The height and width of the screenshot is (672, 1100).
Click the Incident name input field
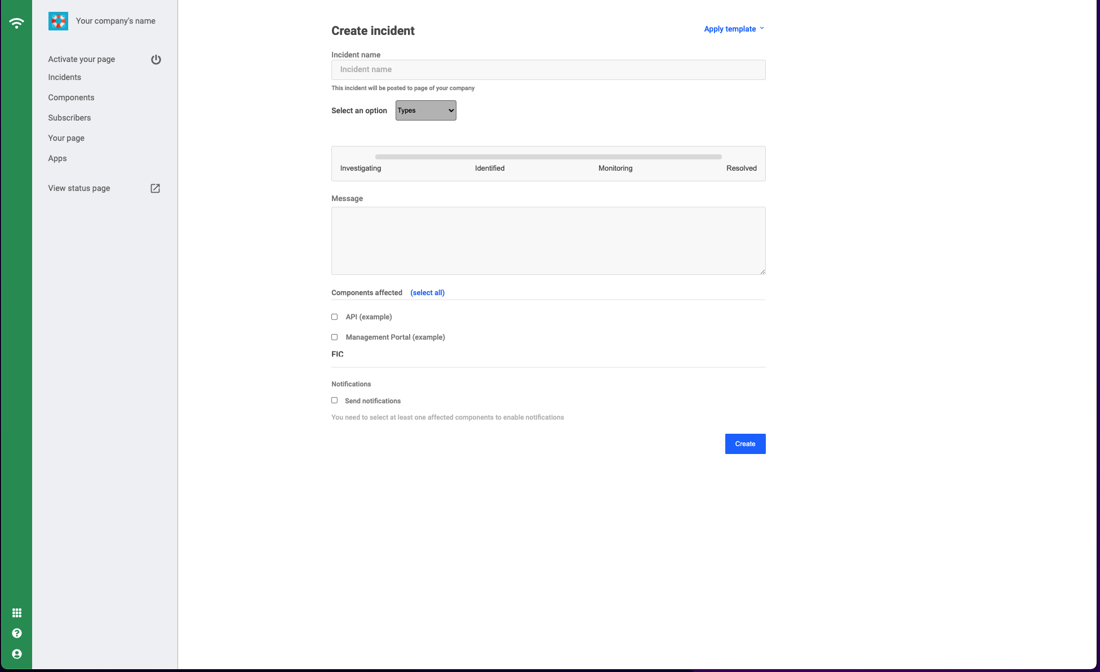(548, 69)
